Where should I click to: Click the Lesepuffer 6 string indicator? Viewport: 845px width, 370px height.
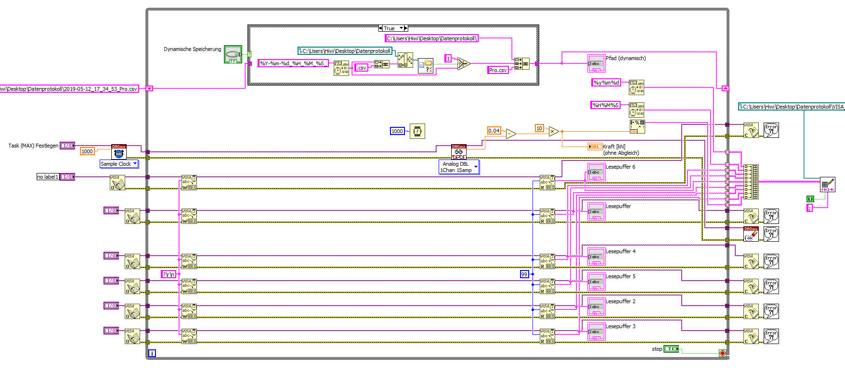(x=596, y=173)
